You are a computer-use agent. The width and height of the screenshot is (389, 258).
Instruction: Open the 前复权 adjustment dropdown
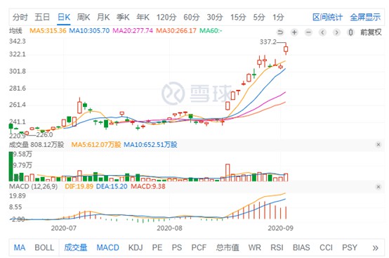point(371,32)
